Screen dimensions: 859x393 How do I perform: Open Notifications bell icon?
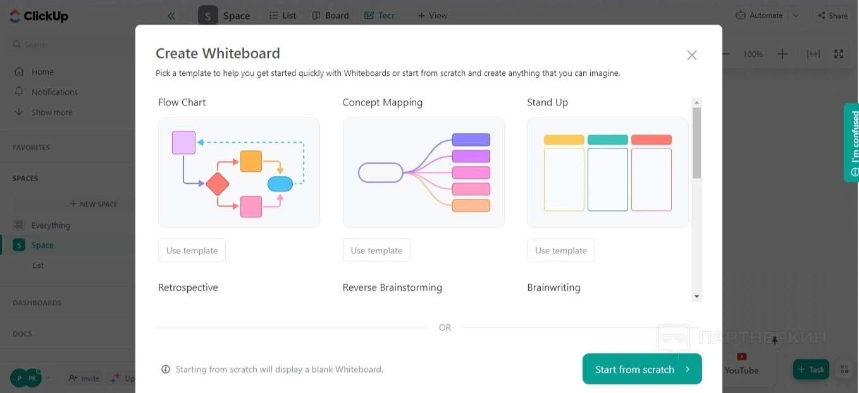pos(19,92)
